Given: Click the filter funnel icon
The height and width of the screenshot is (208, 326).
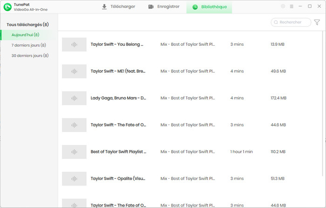Looking at the screenshot, I should point(317,22).
